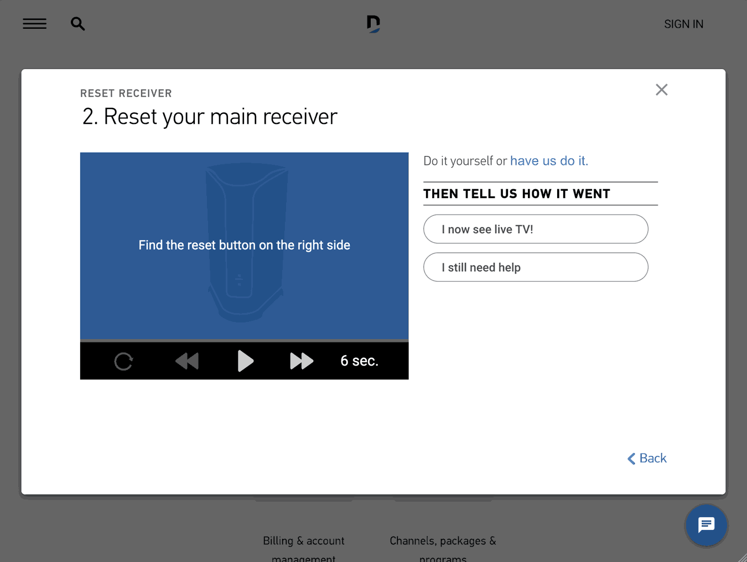This screenshot has width=747, height=562.
Task: Click SIGN IN at top right
Action: (x=683, y=23)
